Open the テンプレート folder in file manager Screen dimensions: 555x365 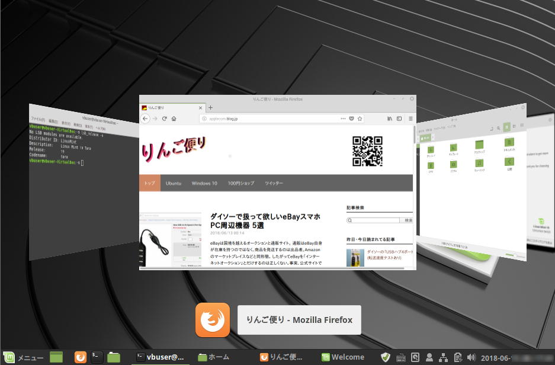(453, 149)
